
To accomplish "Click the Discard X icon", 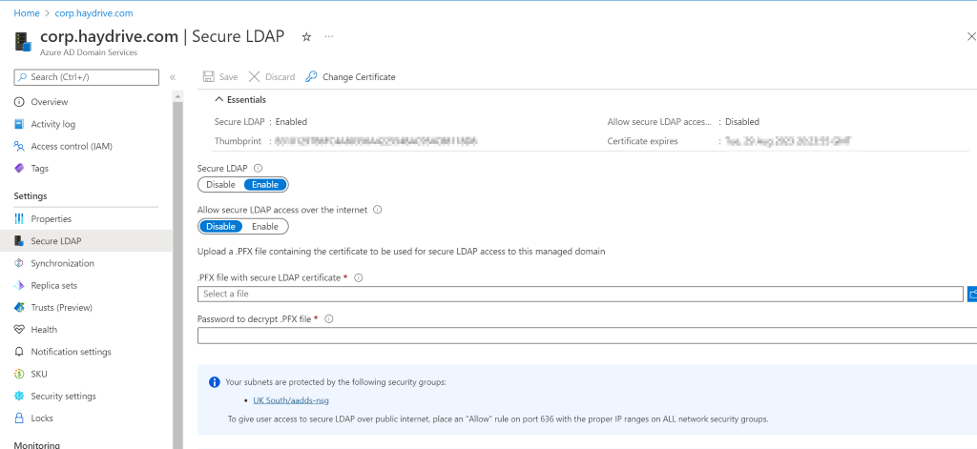I will tap(254, 76).
